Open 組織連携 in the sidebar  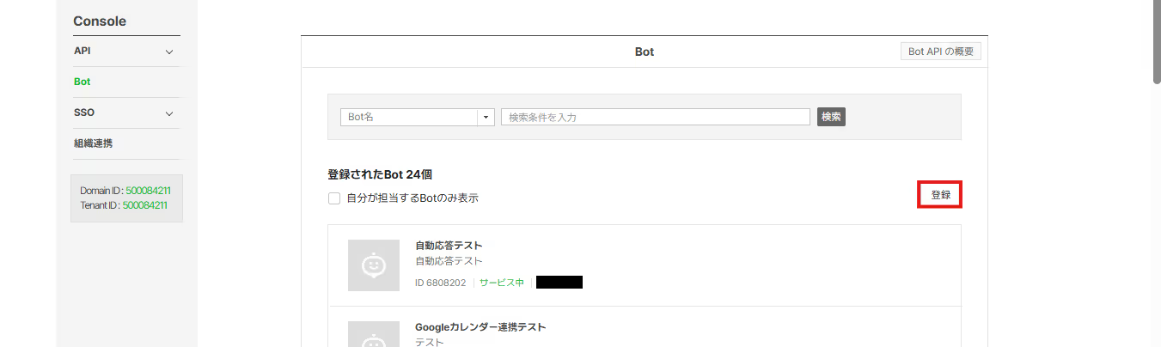point(94,143)
